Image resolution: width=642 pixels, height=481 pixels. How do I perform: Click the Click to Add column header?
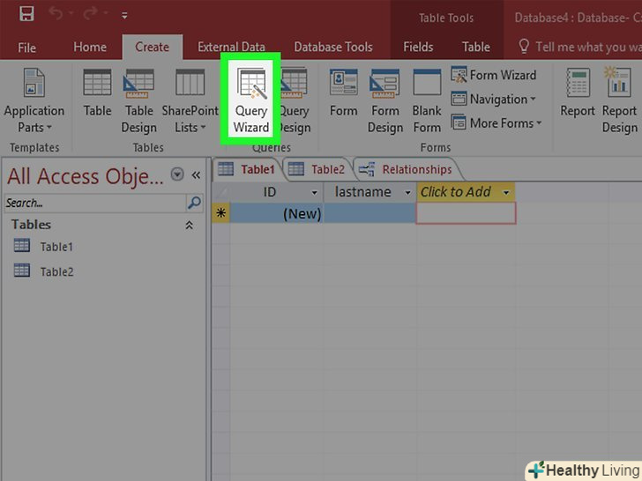(x=465, y=192)
